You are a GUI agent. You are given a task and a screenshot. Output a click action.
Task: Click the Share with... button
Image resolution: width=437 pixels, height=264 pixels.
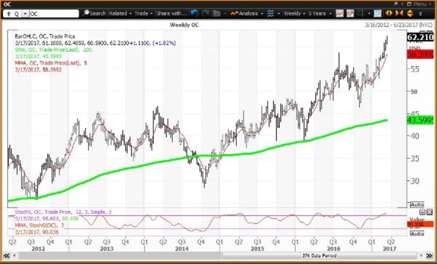pyautogui.click(x=171, y=13)
